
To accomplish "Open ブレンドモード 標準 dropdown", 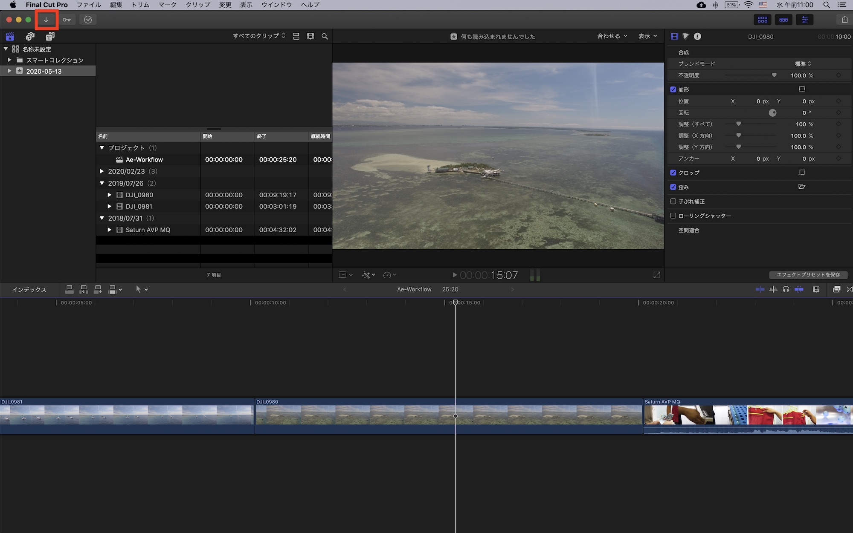I will coord(803,63).
